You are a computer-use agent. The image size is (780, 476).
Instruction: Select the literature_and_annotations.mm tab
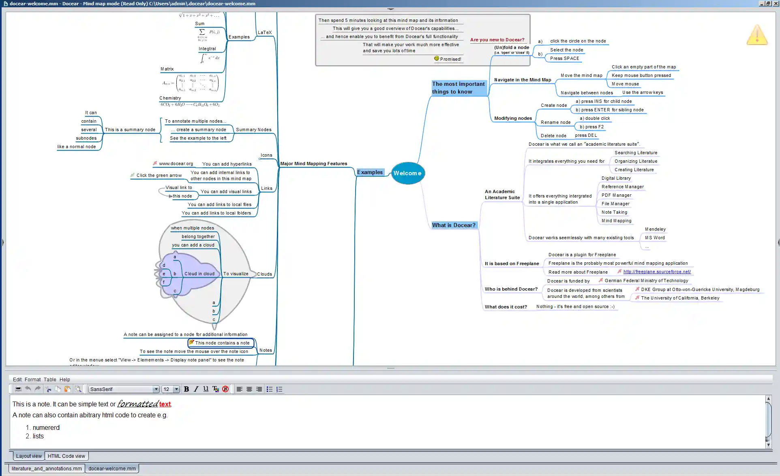pyautogui.click(x=47, y=468)
